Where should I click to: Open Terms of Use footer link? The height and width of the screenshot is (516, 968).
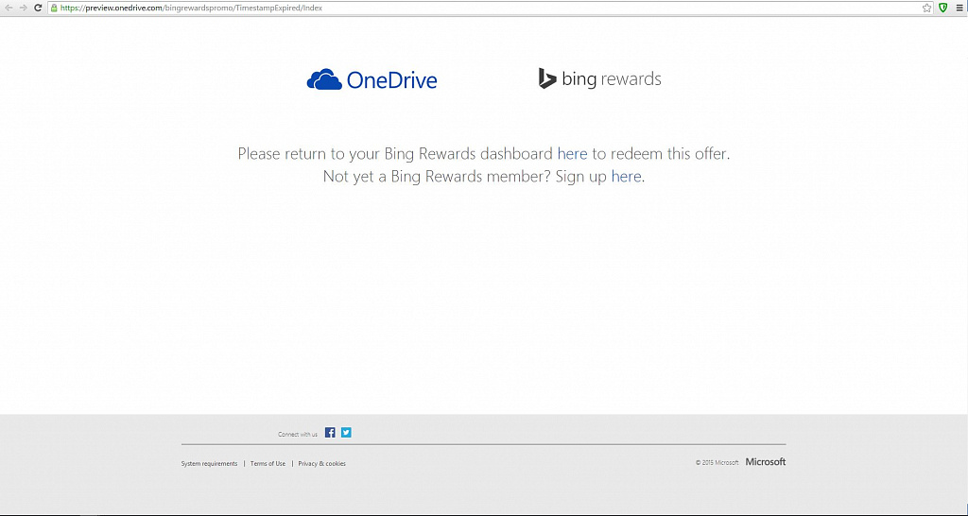(268, 463)
